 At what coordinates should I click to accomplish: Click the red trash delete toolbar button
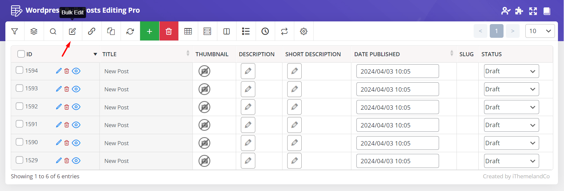click(x=169, y=31)
